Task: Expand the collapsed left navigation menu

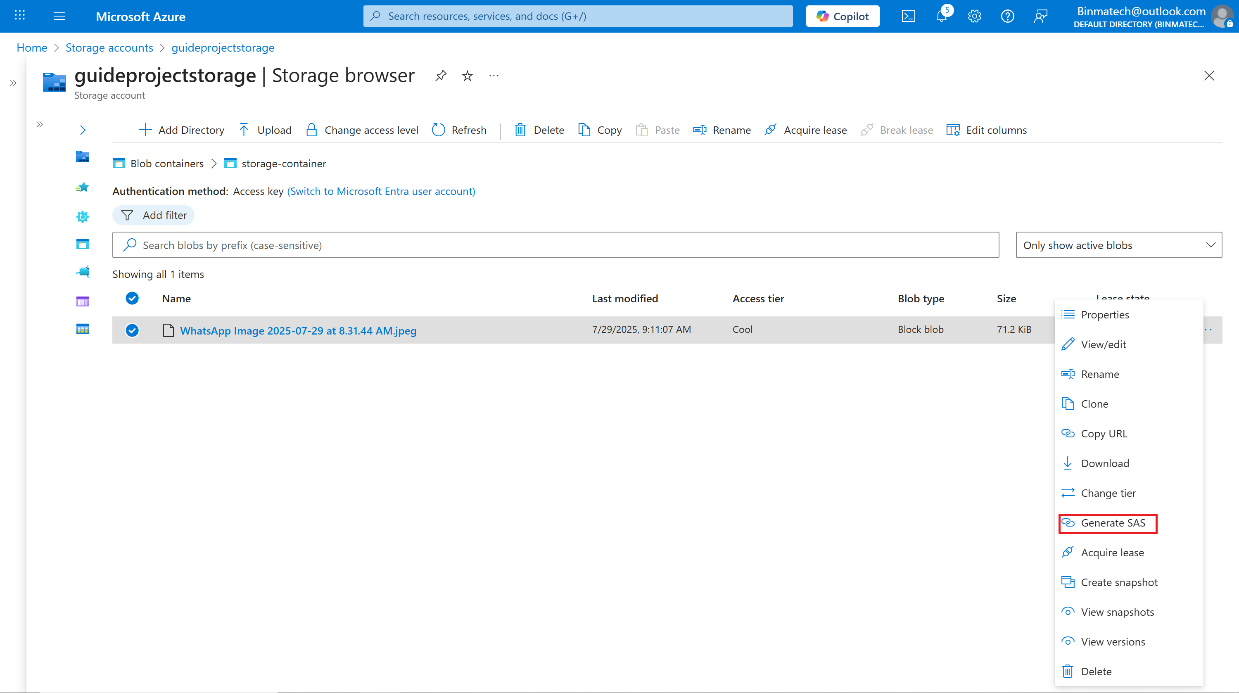Action: (13, 83)
